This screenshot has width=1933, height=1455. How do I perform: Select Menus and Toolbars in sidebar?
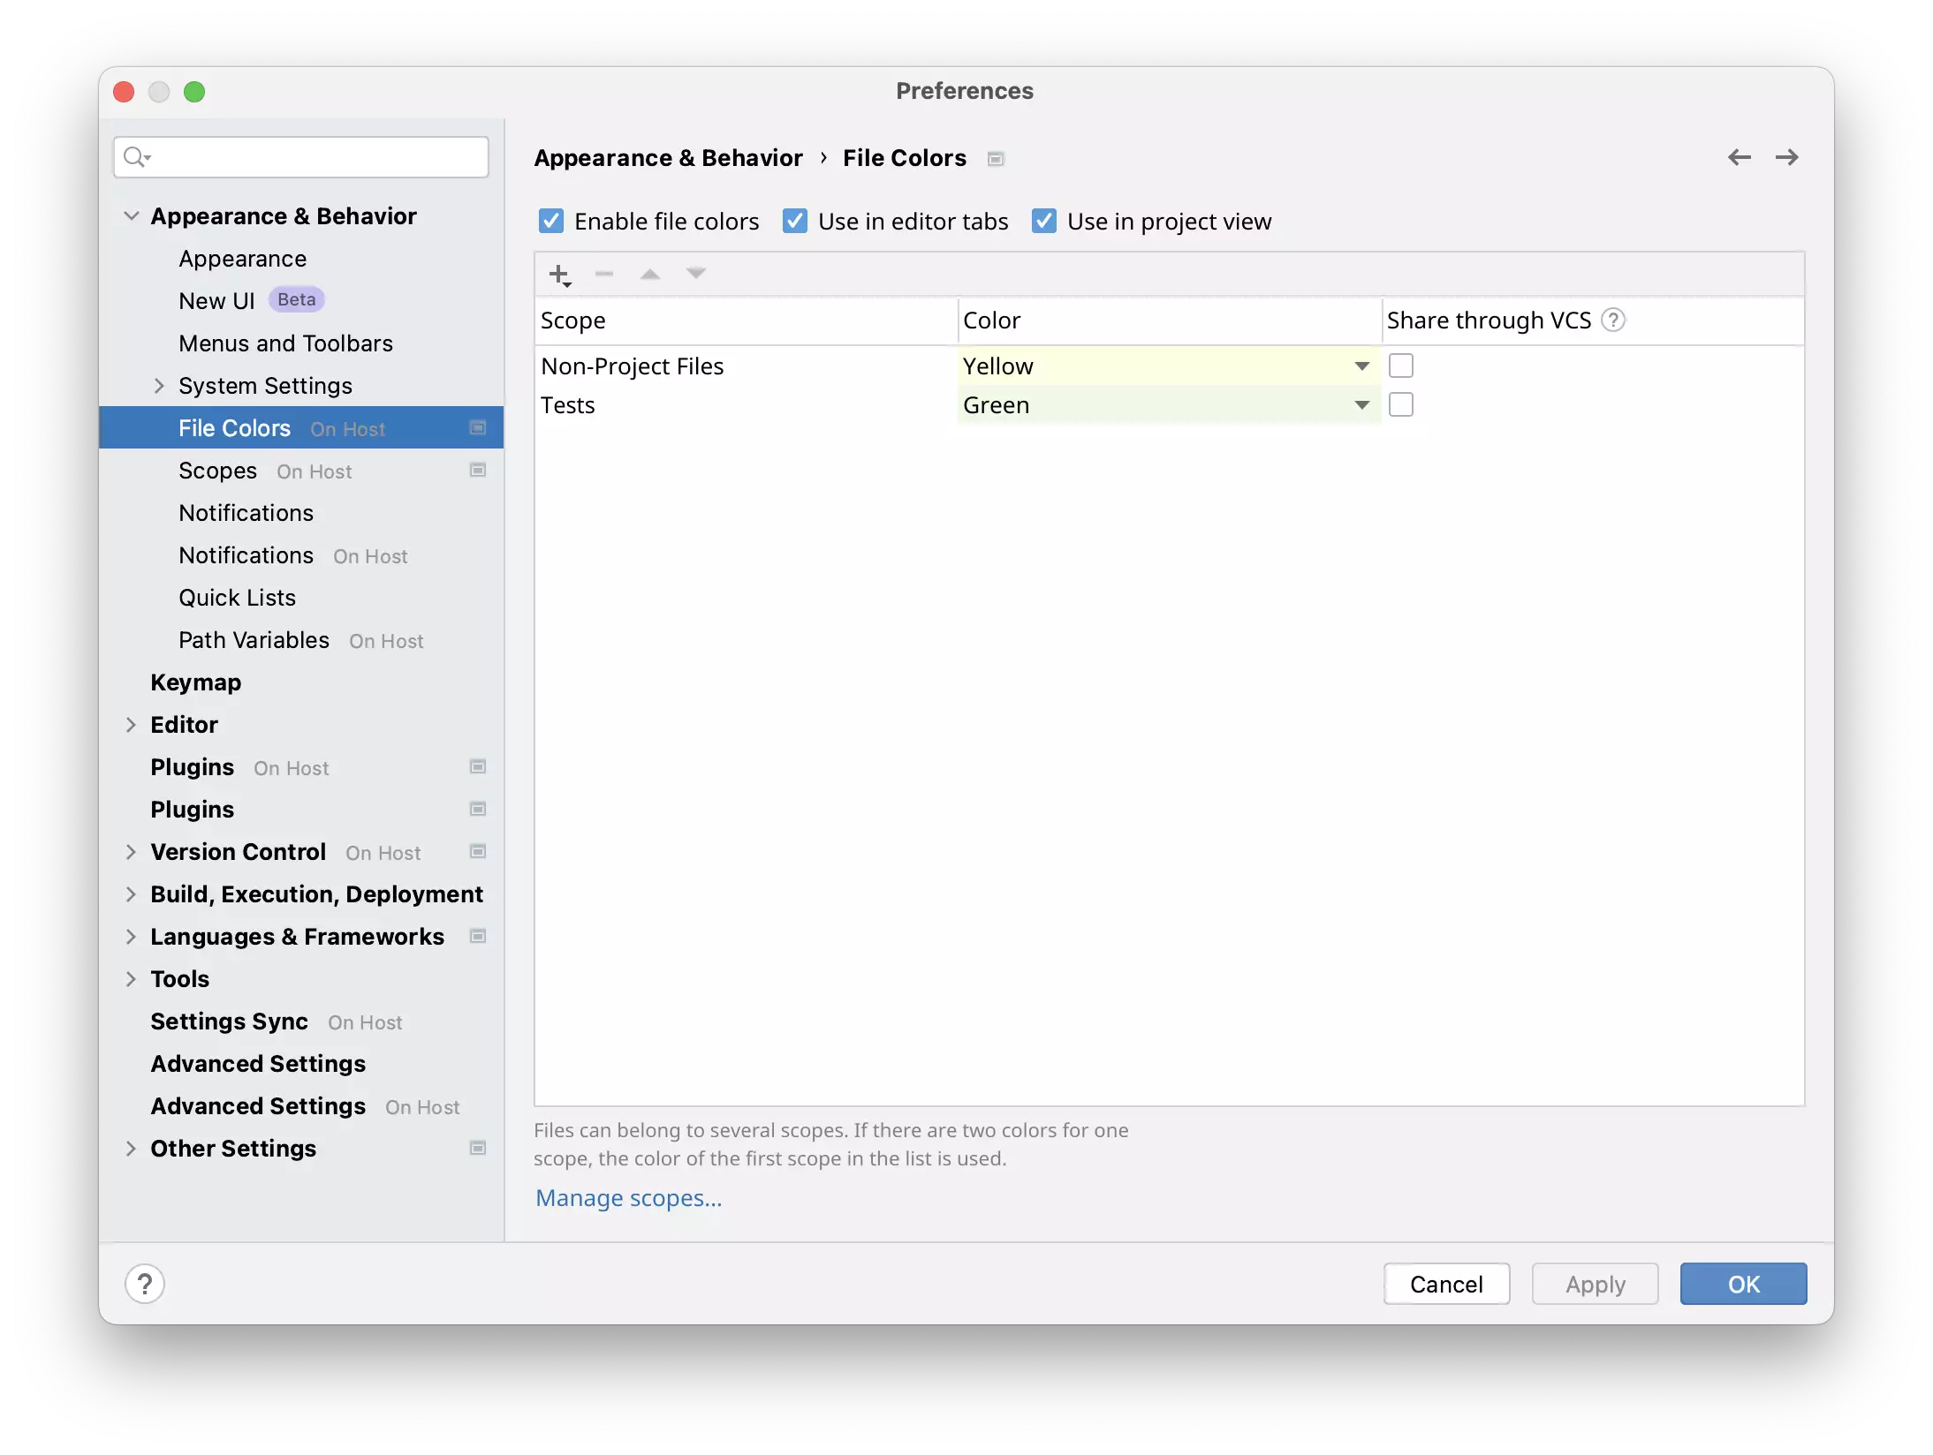285,343
